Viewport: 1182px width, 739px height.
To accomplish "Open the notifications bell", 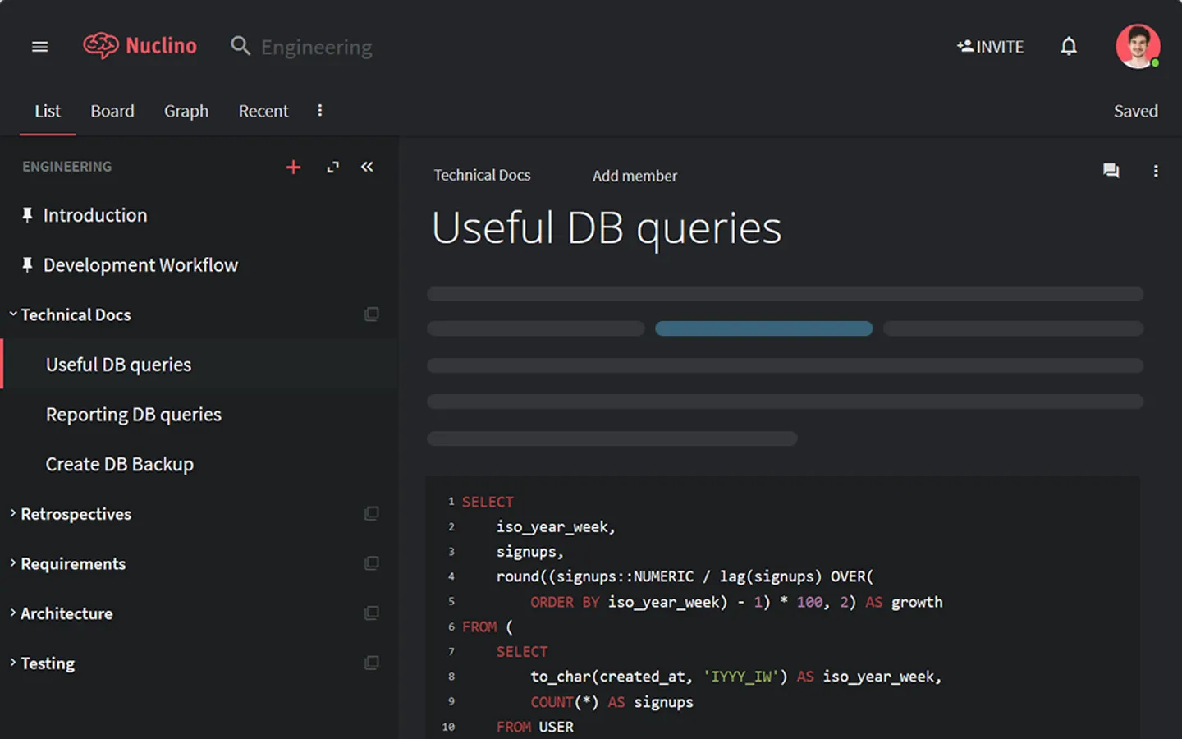I will 1069,46.
